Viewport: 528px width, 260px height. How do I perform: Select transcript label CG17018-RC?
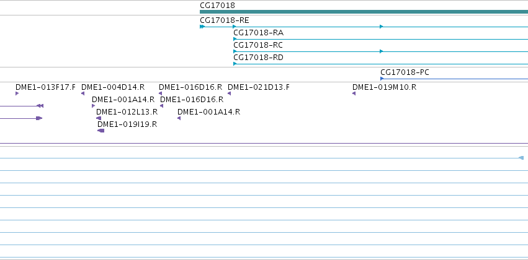pyautogui.click(x=258, y=45)
